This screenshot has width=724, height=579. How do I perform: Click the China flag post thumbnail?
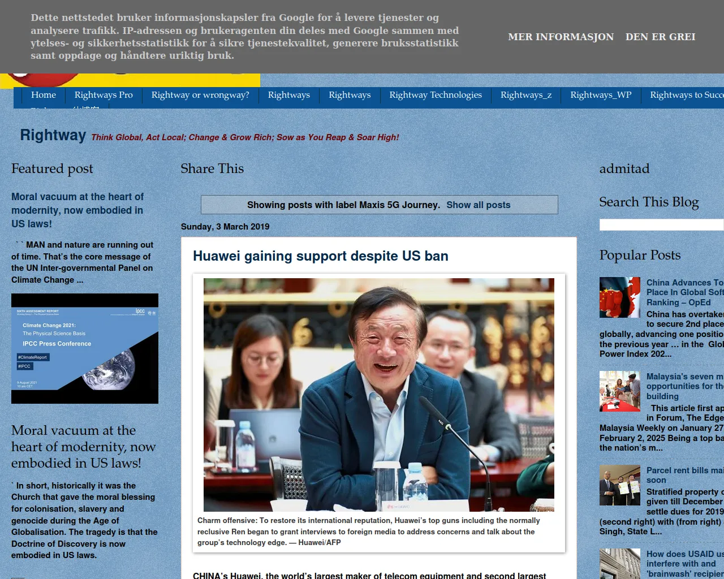click(619, 297)
